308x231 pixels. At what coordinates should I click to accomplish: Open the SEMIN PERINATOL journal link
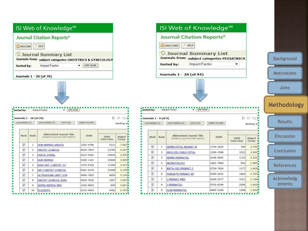(x=178, y=158)
